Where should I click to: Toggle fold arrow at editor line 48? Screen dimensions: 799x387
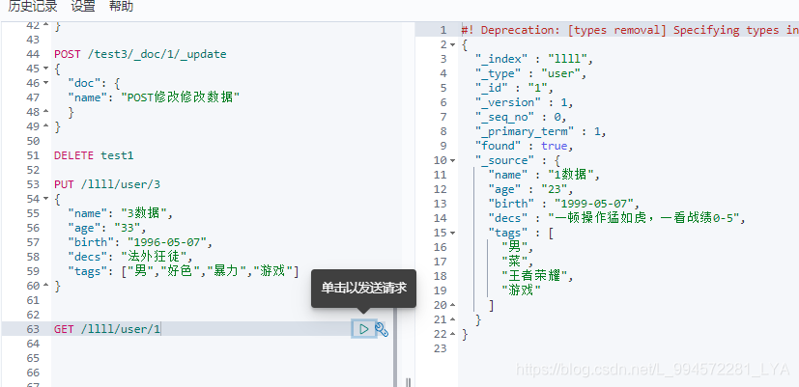[x=45, y=112]
